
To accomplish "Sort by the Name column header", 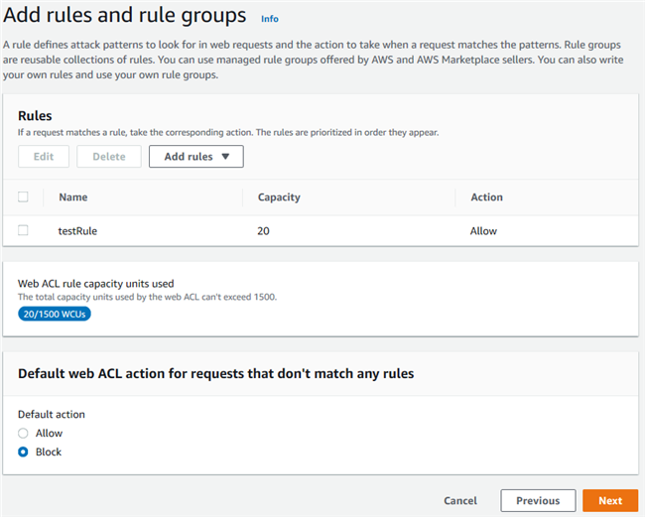I will (x=73, y=197).
